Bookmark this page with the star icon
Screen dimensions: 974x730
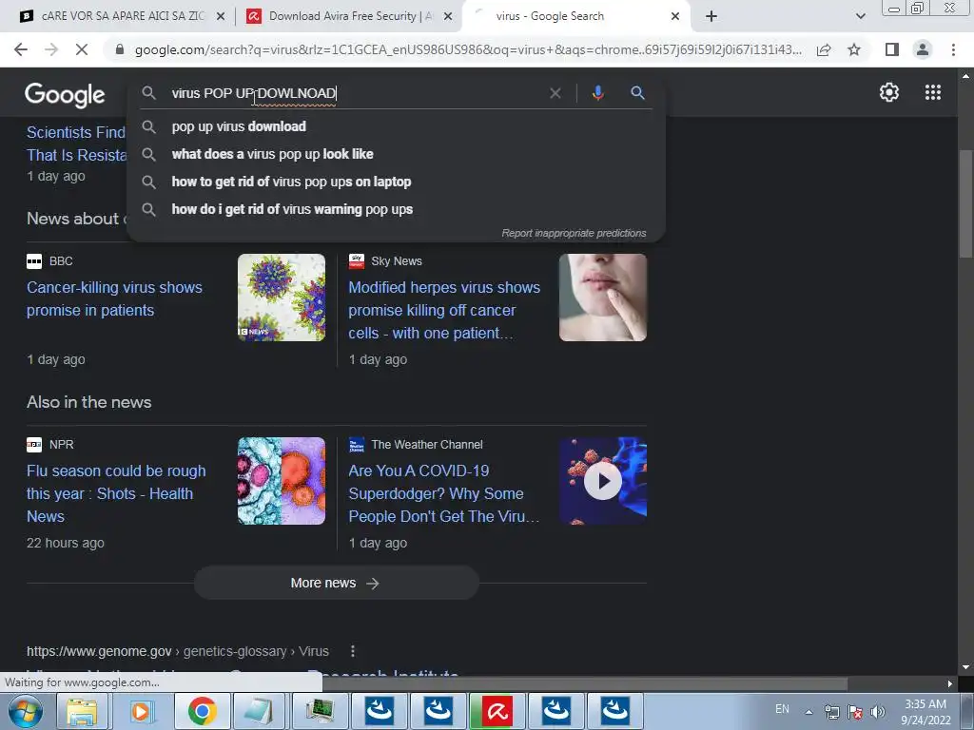854,49
